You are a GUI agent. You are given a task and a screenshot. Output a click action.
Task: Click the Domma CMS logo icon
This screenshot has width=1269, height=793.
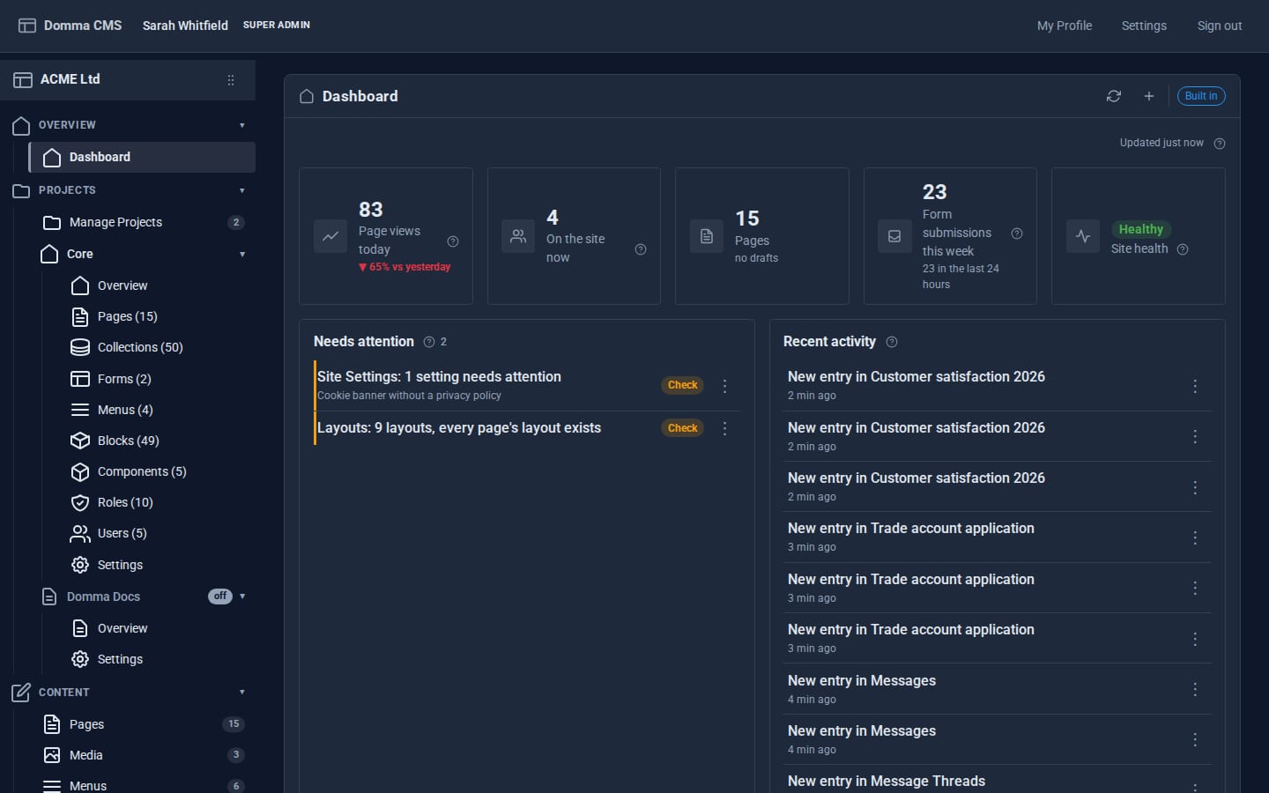(x=27, y=26)
